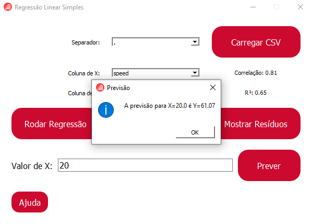Expand the Coluna de X combo box
This screenshot has width=312, height=224.
[155, 73]
